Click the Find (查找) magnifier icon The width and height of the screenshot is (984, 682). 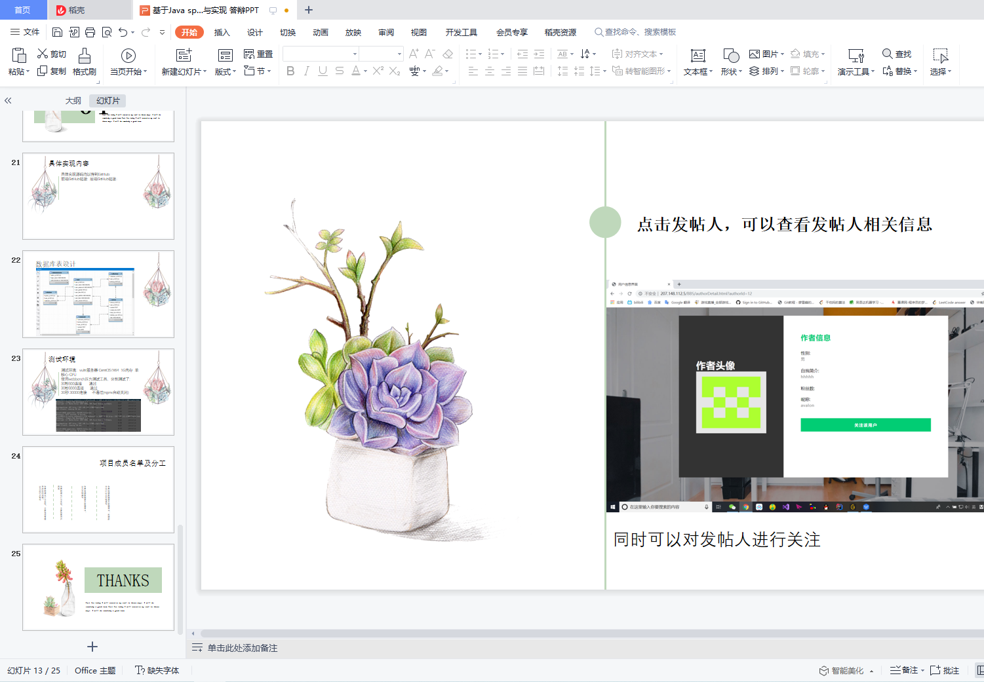click(887, 54)
